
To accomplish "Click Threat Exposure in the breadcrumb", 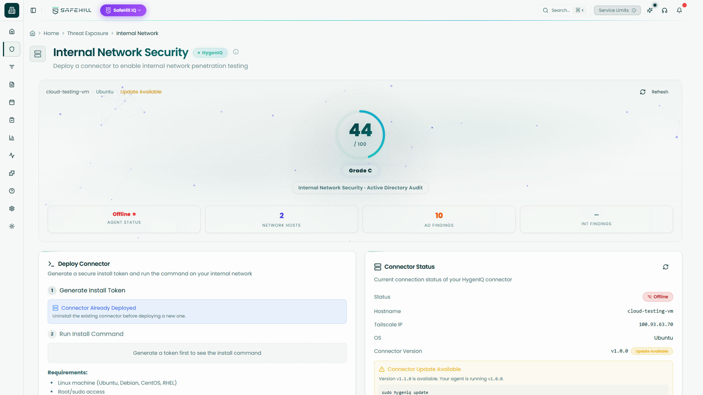I will (88, 33).
